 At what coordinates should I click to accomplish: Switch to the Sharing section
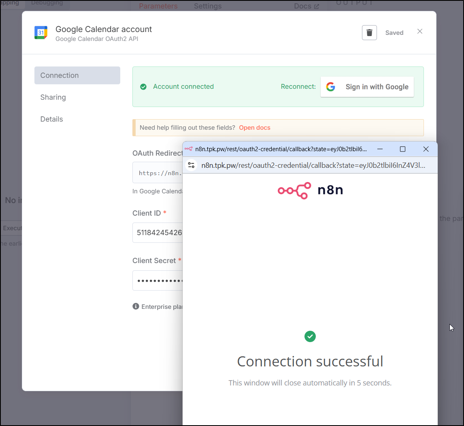(53, 97)
